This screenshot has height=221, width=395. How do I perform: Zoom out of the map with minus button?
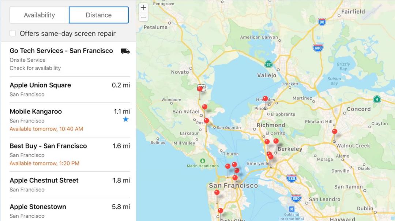pyautogui.click(x=143, y=17)
